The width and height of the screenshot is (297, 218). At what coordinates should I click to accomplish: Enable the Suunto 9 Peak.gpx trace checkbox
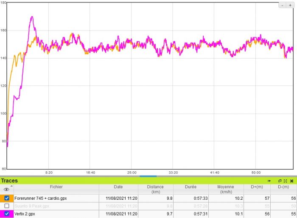7,206
